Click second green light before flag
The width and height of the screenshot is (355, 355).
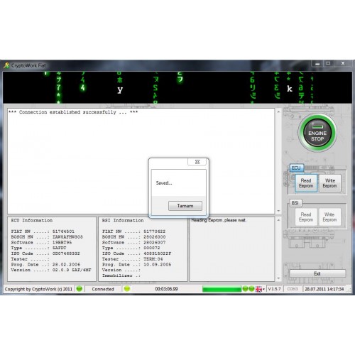point(251,289)
